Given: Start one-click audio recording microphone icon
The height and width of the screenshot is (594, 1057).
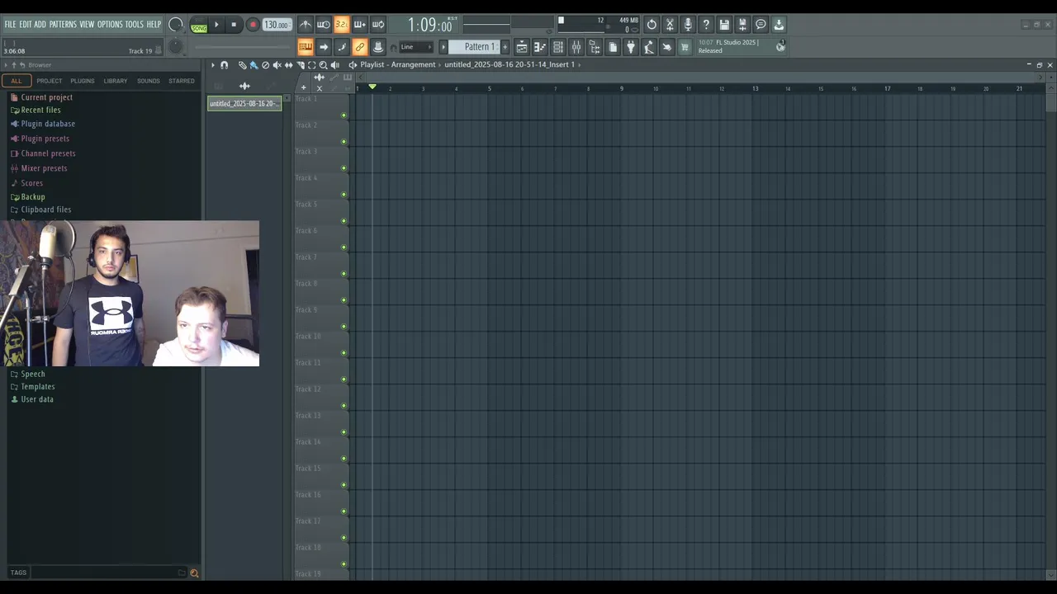Looking at the screenshot, I should (x=688, y=24).
